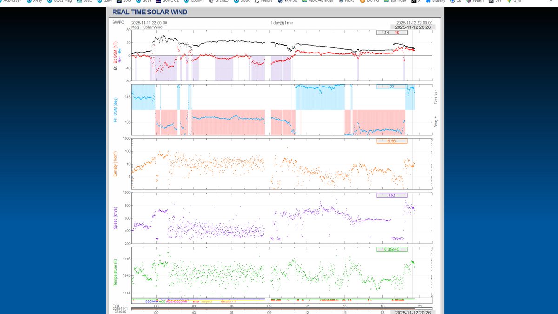The height and width of the screenshot is (314, 558).
Task: Click the Speed (km/s) axis label
Action: pyautogui.click(x=115, y=218)
